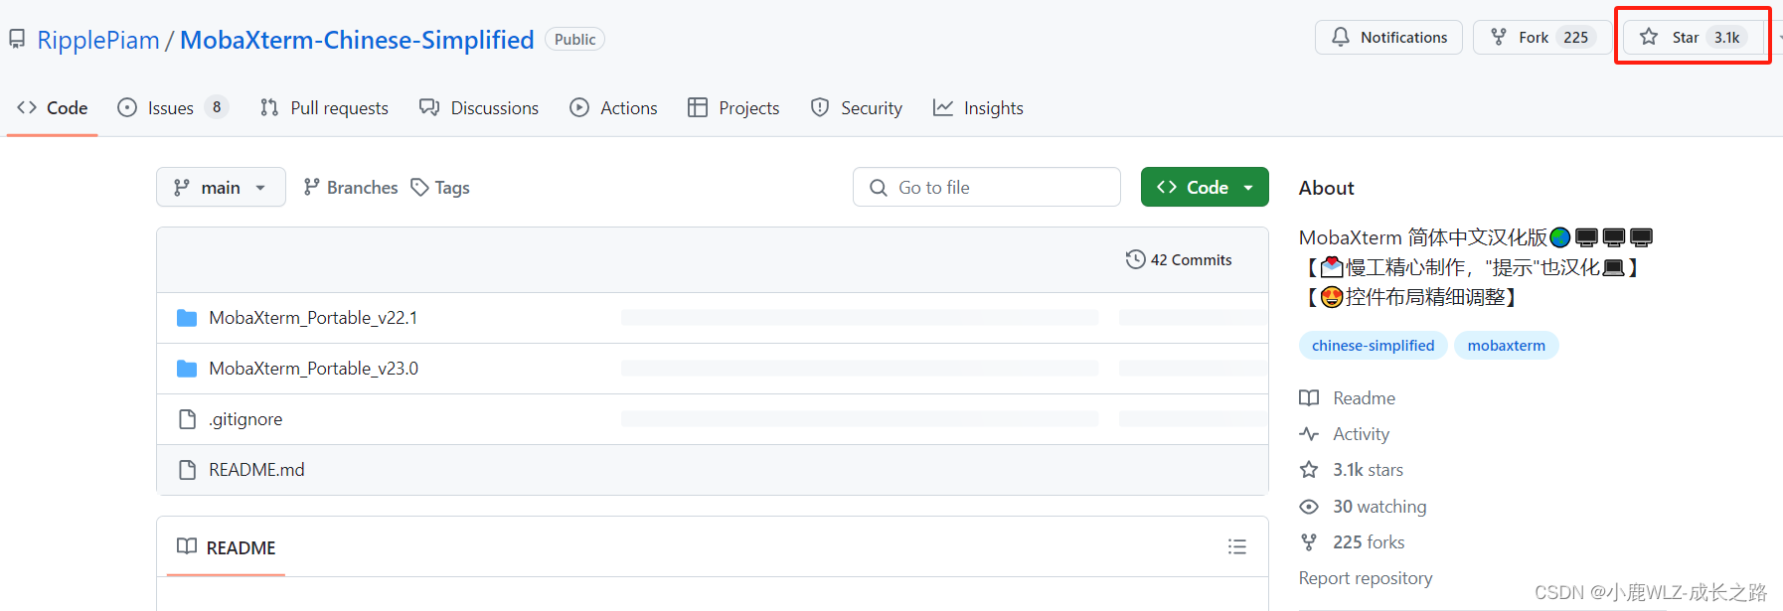Viewport: 1783px width, 611px height.
Task: Click the file icon beside README.md
Action: coord(187,470)
